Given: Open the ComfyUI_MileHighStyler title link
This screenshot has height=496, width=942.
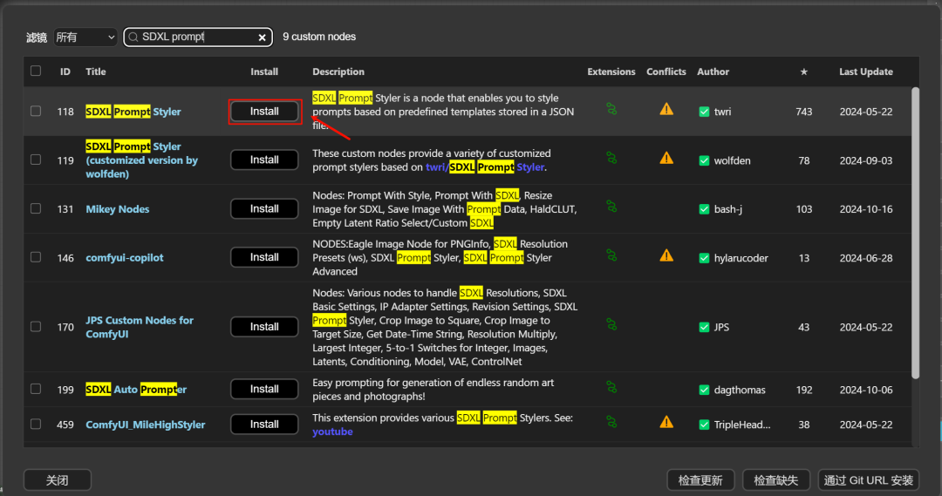Looking at the screenshot, I should point(146,425).
